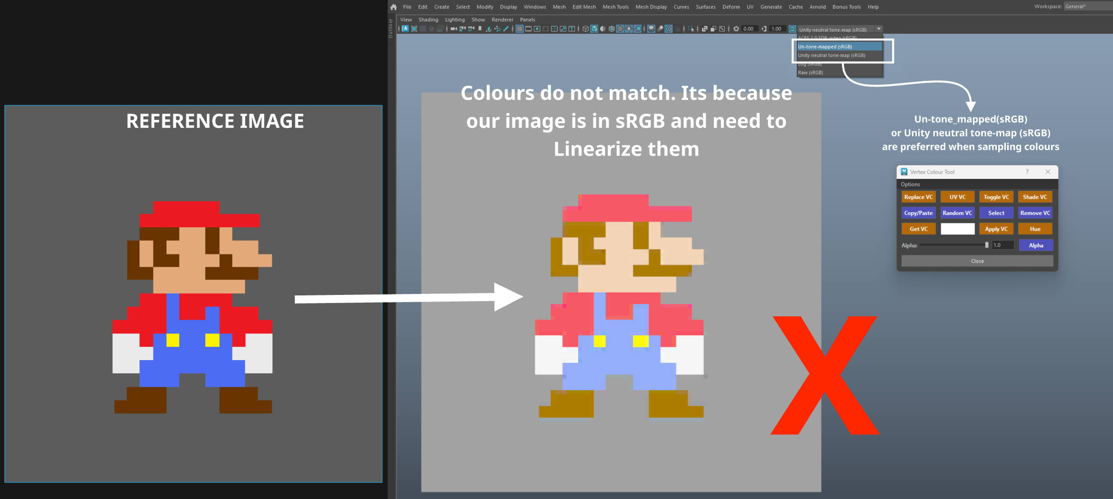This screenshot has width=1113, height=499.
Task: Click the Wireframe on Shaded icon
Action: coord(612,29)
